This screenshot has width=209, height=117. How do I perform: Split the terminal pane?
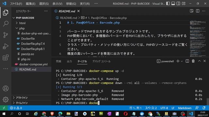[x=187, y=61]
